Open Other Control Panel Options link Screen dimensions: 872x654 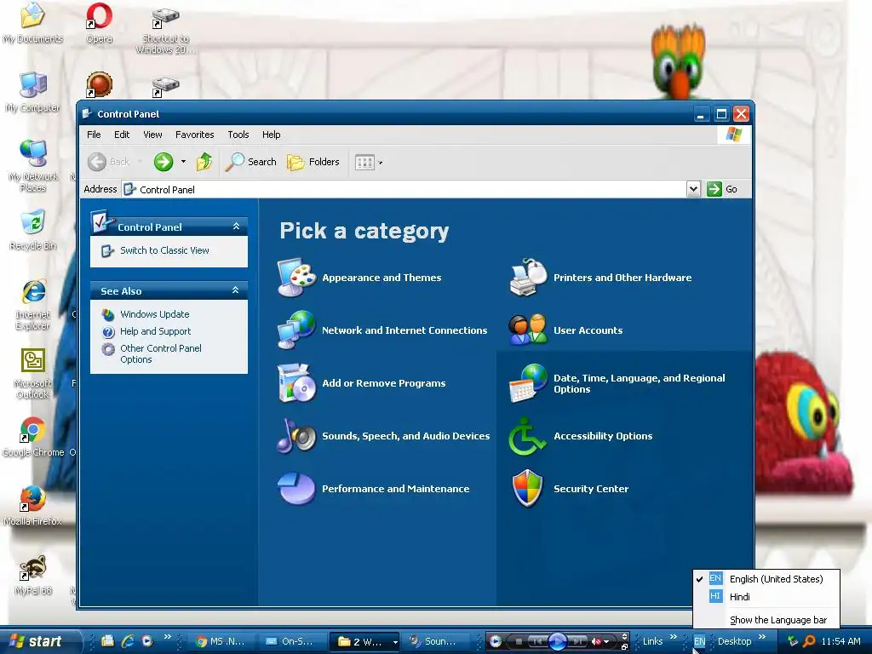[161, 353]
